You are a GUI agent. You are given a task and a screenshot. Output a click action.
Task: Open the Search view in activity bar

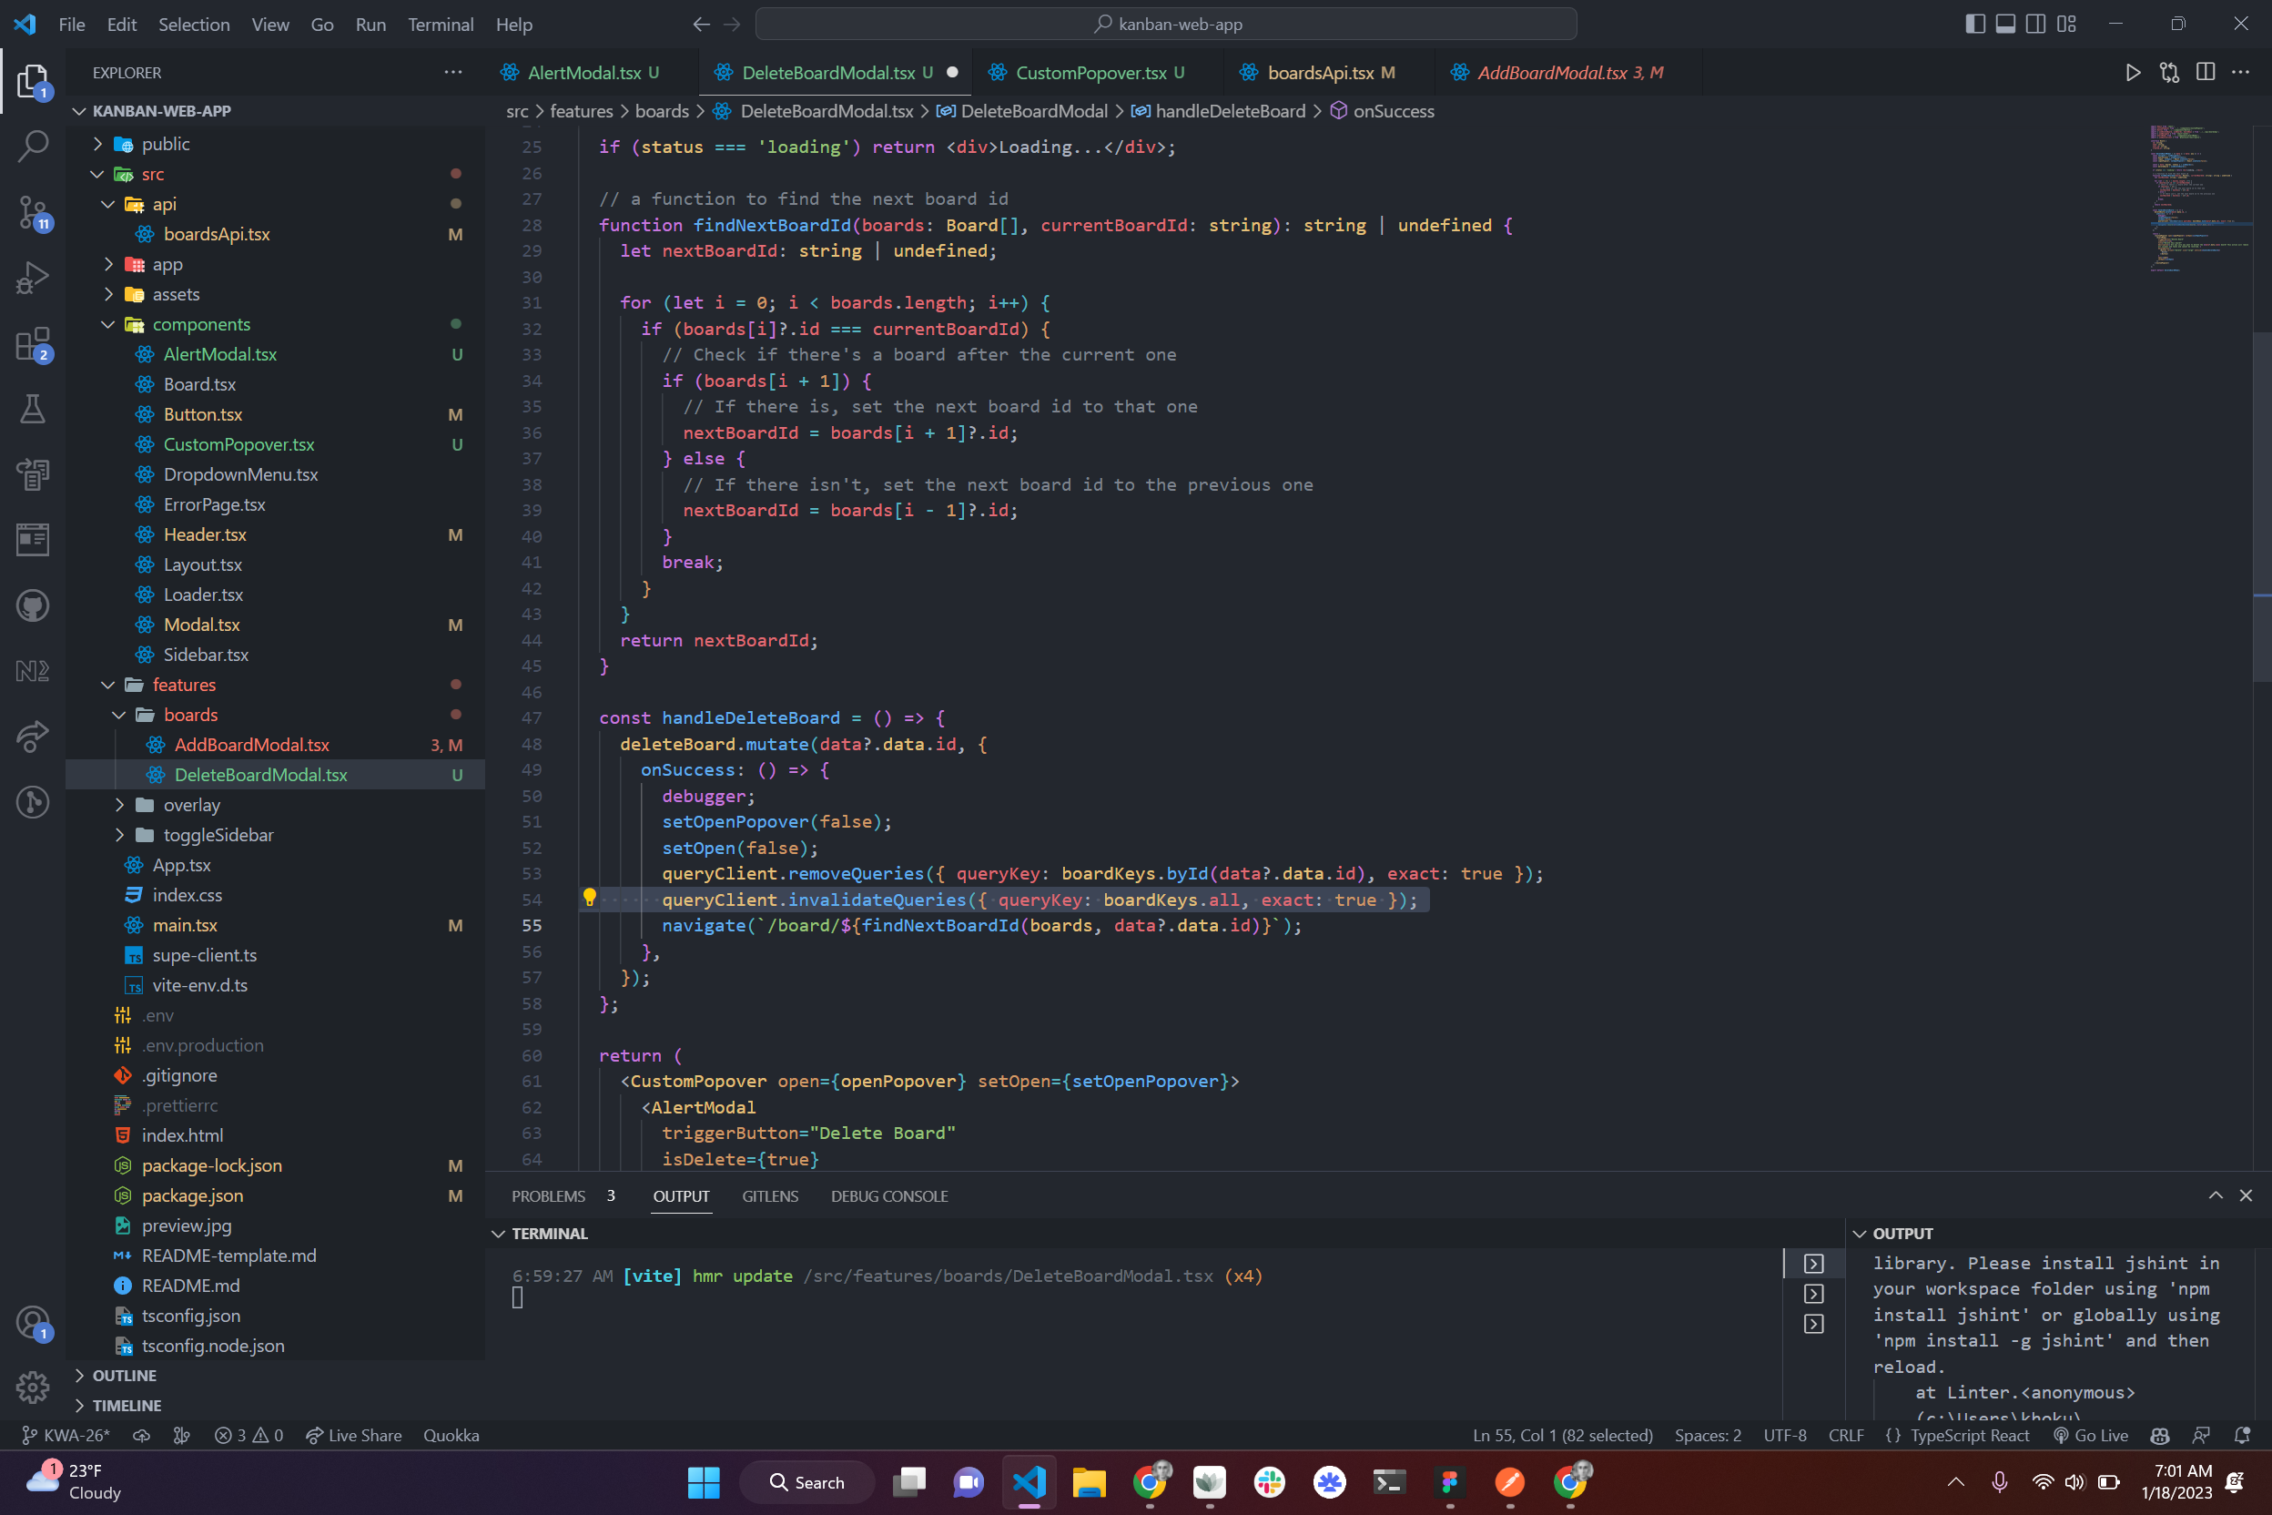coord(33,146)
